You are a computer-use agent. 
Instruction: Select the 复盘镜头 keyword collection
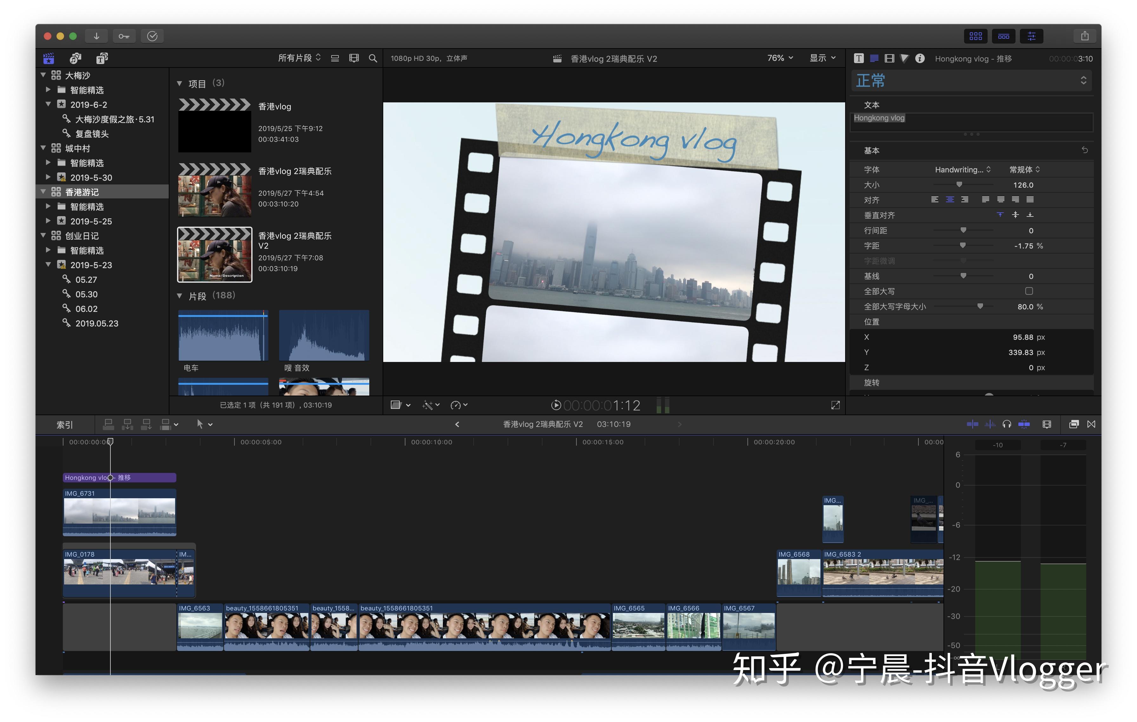(92, 133)
